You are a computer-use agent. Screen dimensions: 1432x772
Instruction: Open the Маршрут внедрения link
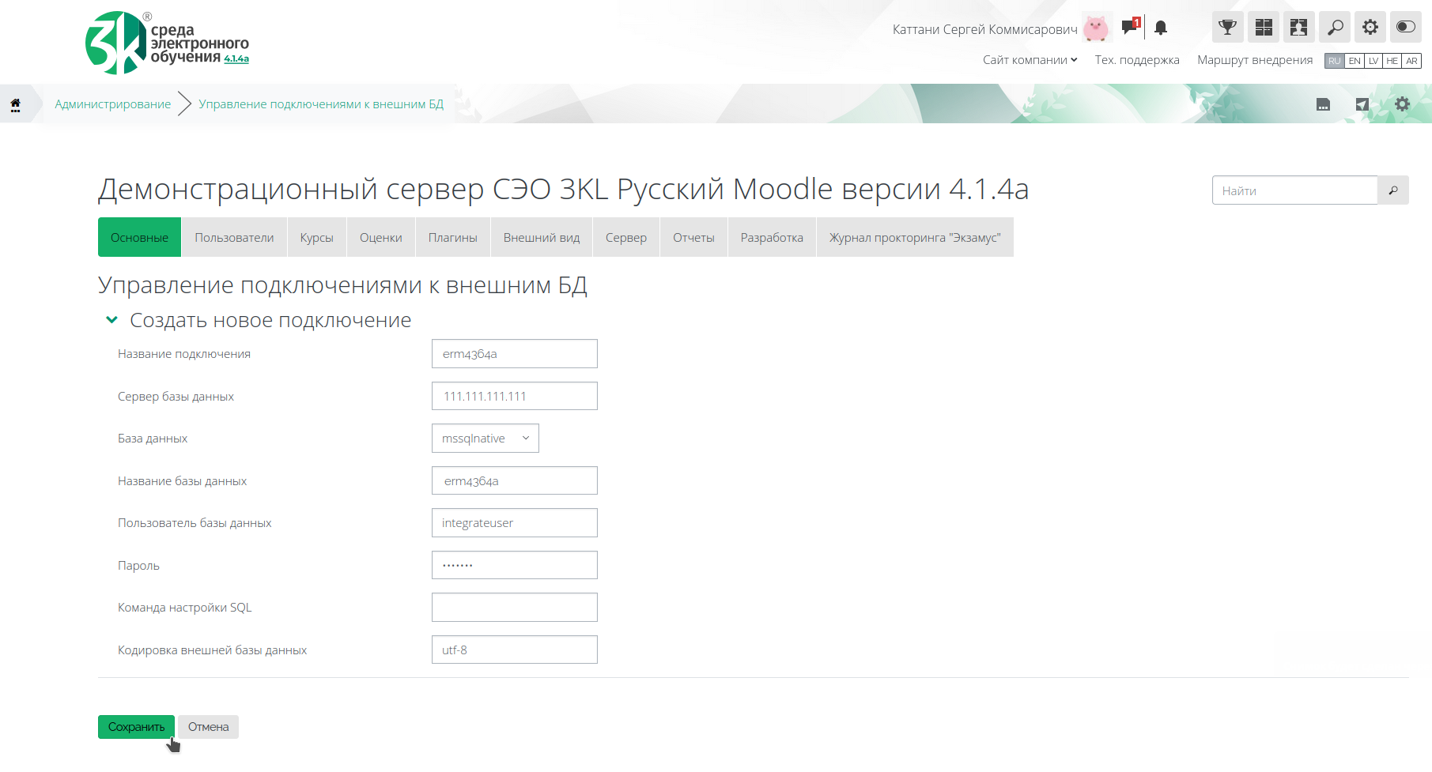pos(1255,60)
